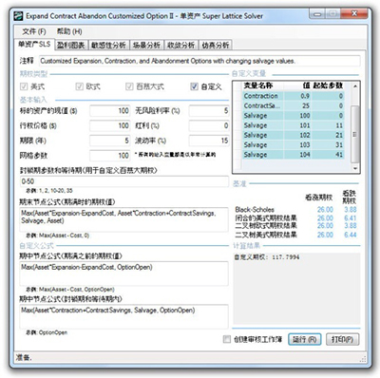The width and height of the screenshot is (380, 378).
Task: Enable the 创建审核工作簿 checkbox
Action: click(x=227, y=339)
